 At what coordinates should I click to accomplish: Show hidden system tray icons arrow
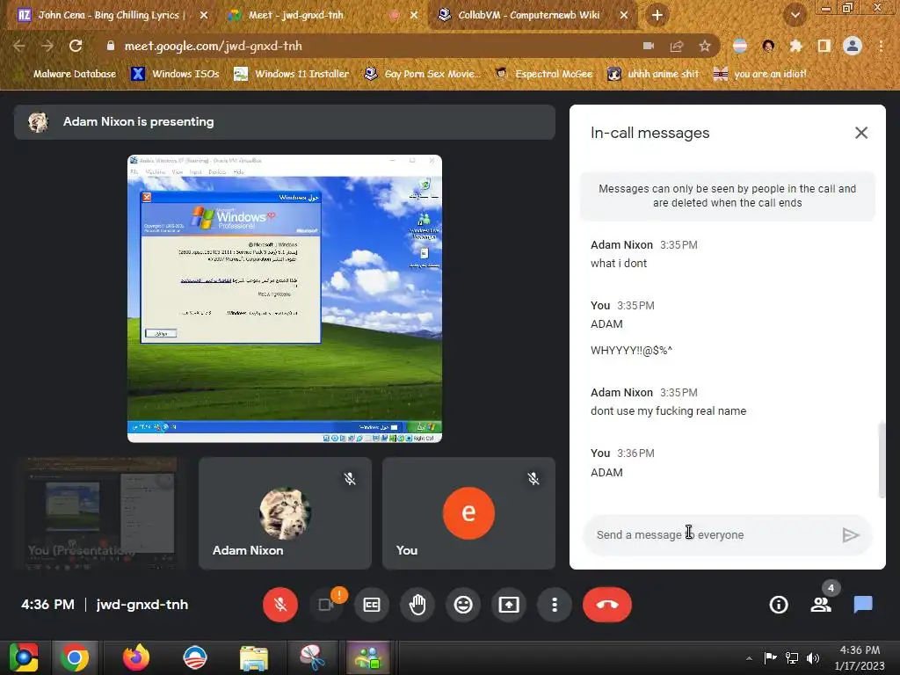click(x=749, y=658)
